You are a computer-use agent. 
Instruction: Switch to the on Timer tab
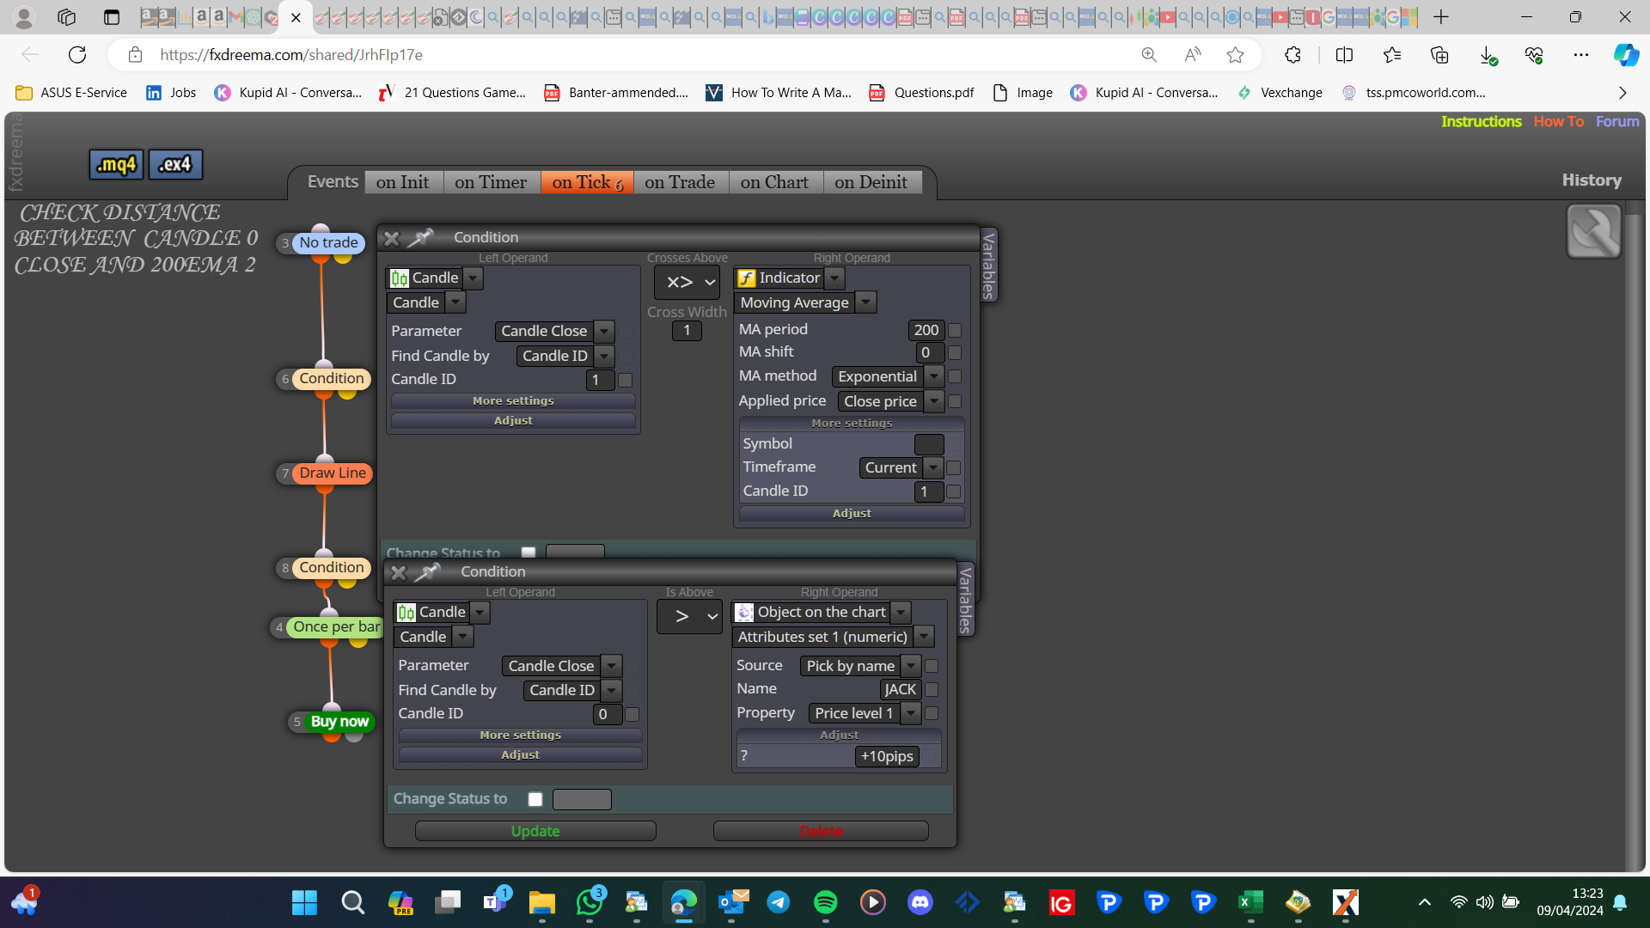[492, 182]
